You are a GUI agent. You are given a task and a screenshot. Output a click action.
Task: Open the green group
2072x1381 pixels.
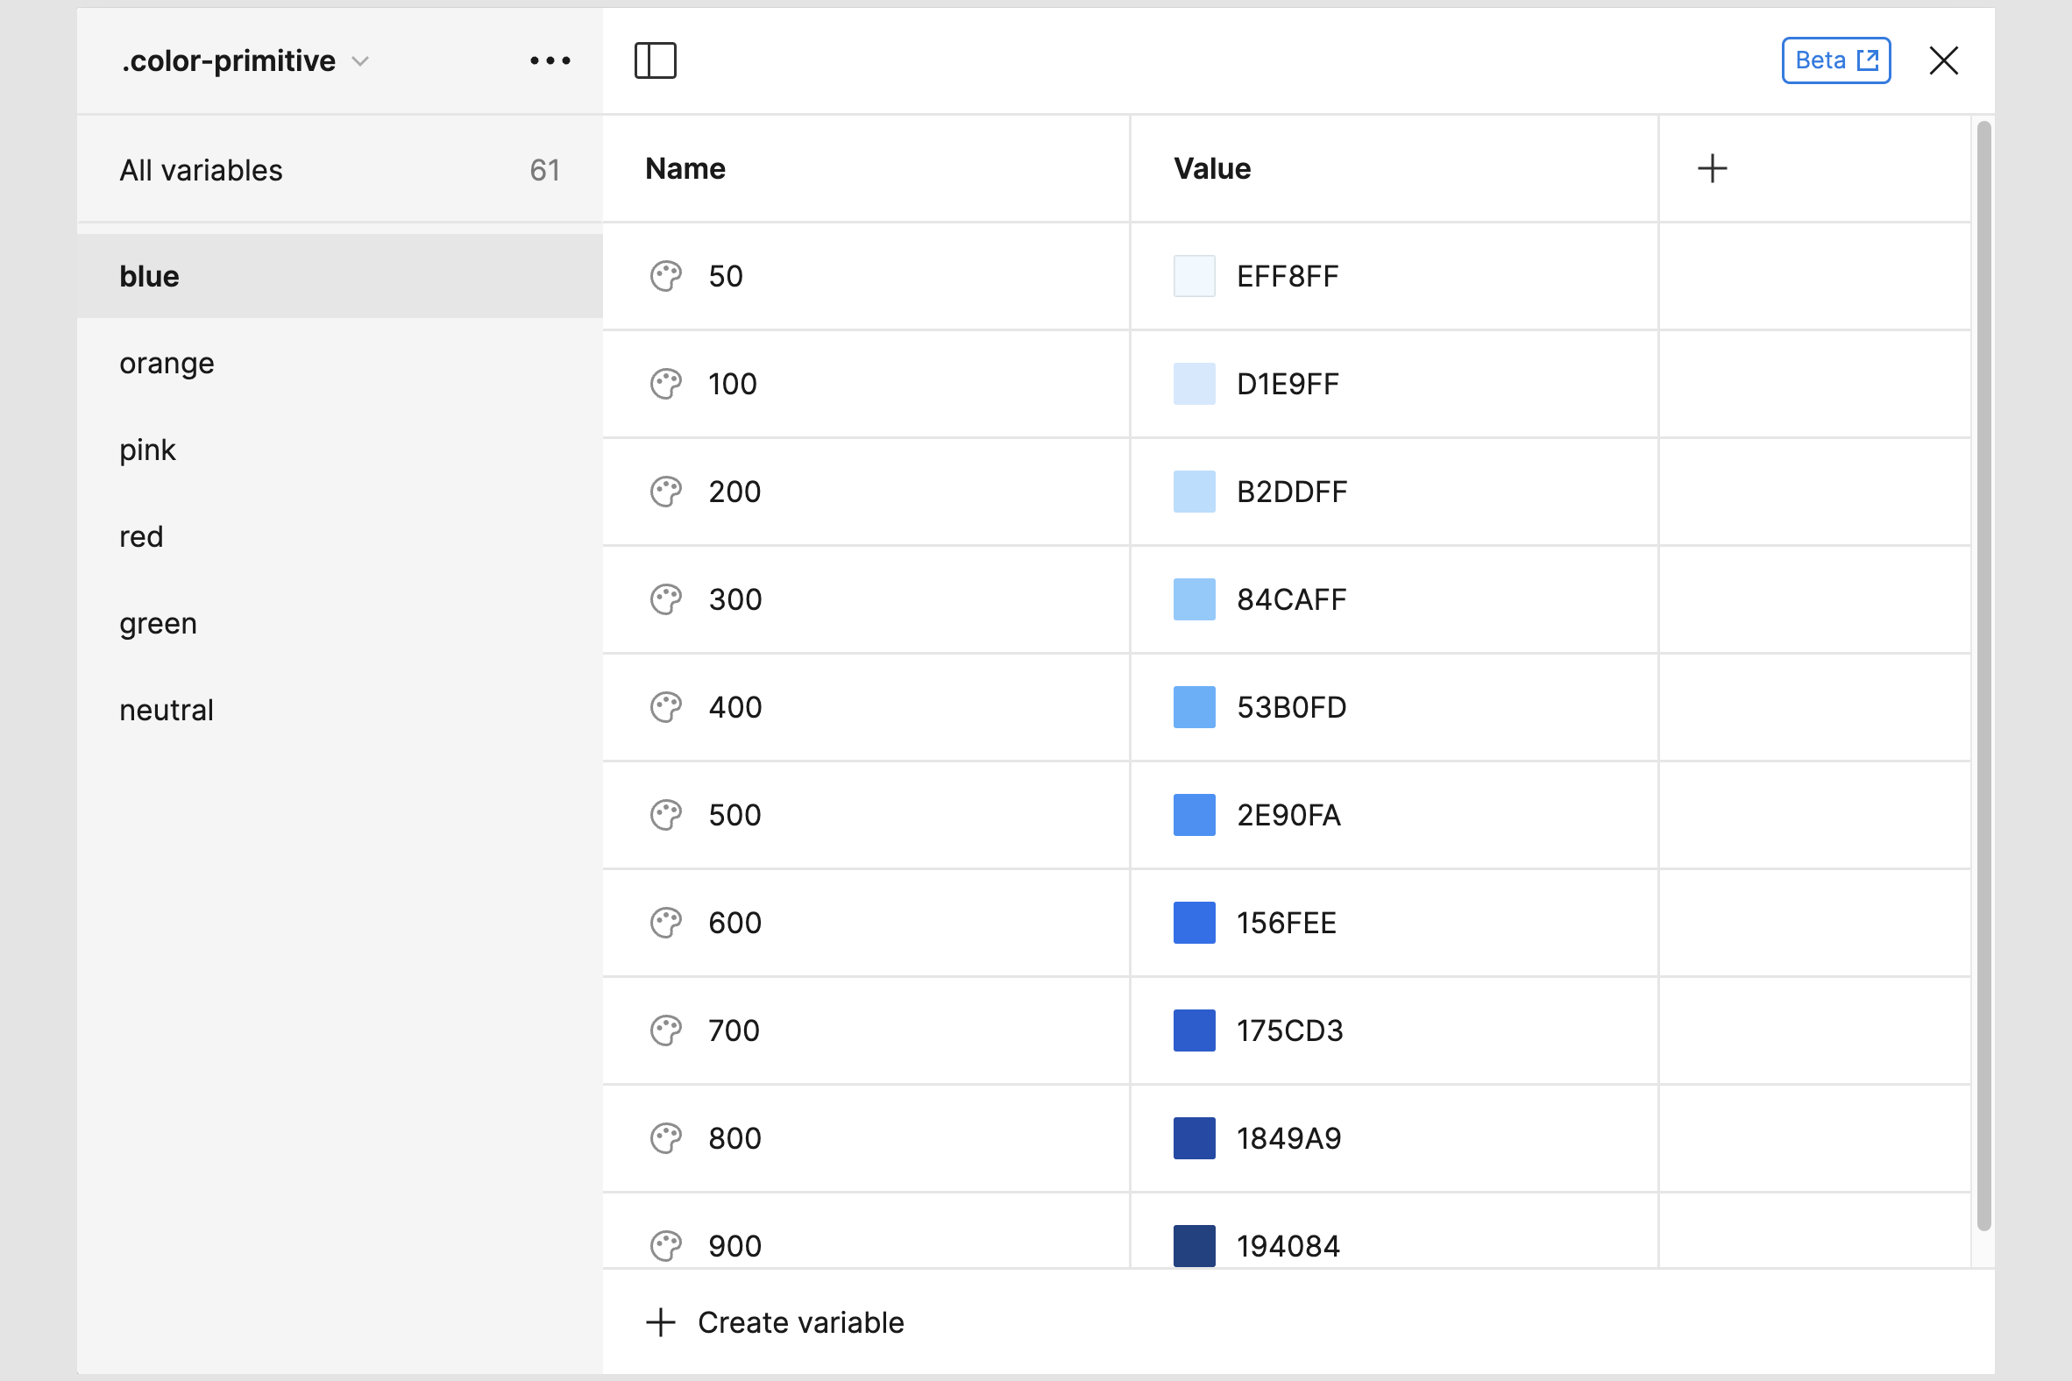[339, 623]
